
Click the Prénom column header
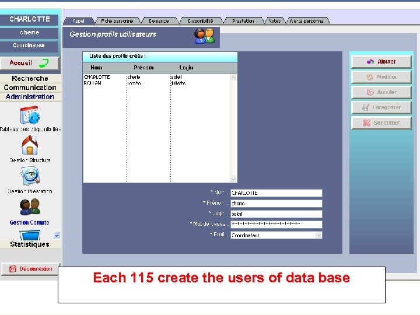(x=143, y=68)
